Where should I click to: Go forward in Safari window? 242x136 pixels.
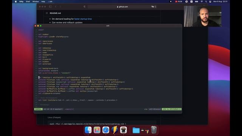click(x=60, y=7)
